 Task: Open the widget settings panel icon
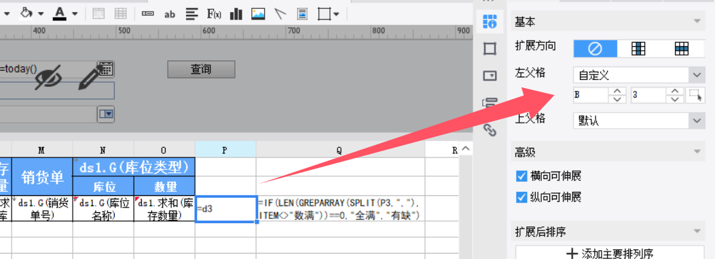pos(490,75)
